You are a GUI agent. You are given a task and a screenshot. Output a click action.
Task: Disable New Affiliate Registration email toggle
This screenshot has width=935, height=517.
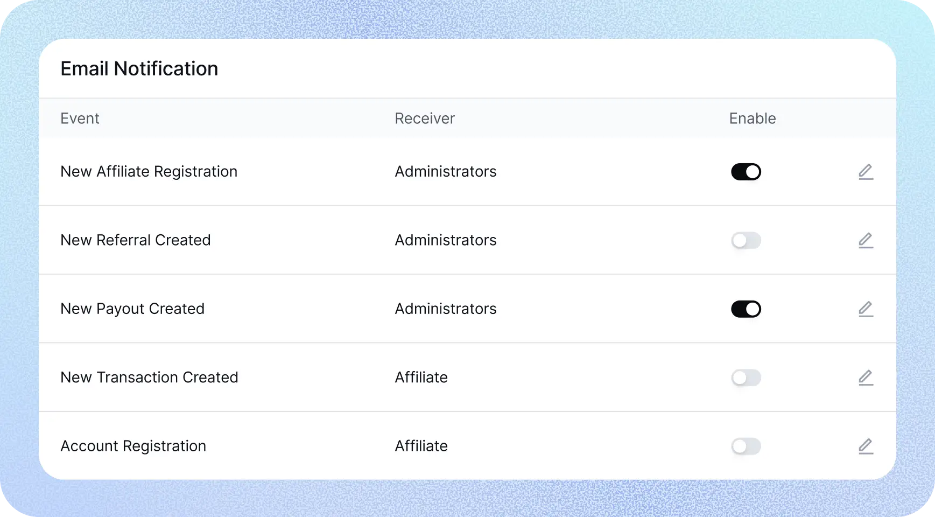tap(746, 172)
